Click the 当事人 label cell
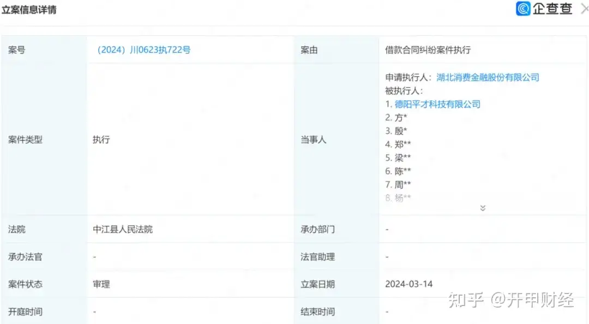This screenshot has height=324, width=589. coord(336,139)
